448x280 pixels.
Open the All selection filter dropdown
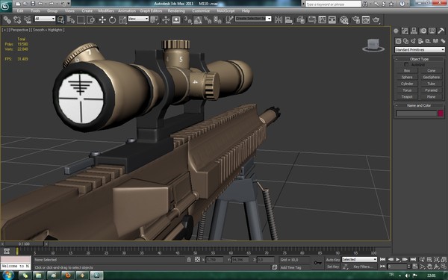coord(45,19)
